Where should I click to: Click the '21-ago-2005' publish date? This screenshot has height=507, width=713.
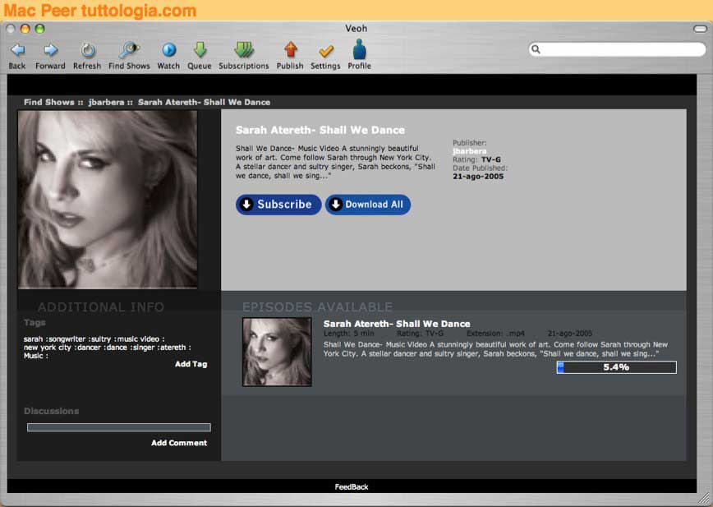point(478,177)
